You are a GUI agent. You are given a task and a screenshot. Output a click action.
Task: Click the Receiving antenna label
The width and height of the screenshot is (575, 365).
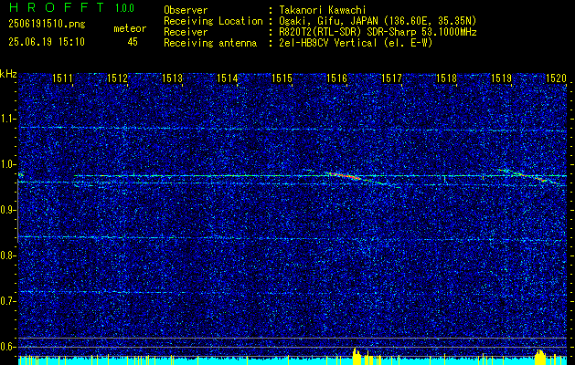[x=210, y=43]
